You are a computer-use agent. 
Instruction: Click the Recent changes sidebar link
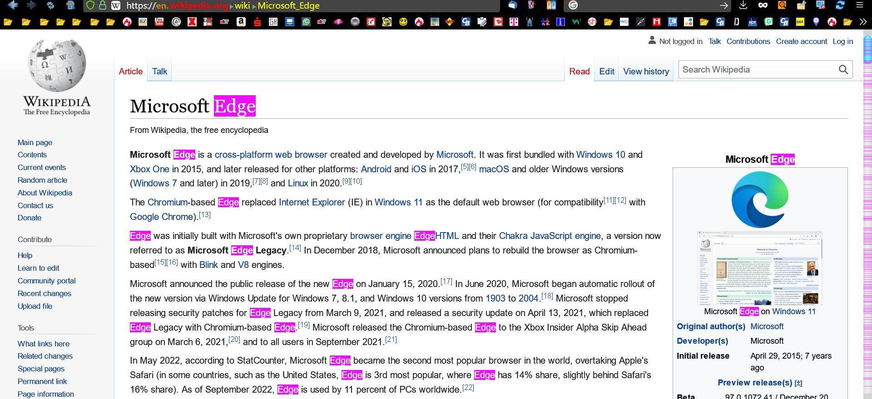click(x=45, y=293)
